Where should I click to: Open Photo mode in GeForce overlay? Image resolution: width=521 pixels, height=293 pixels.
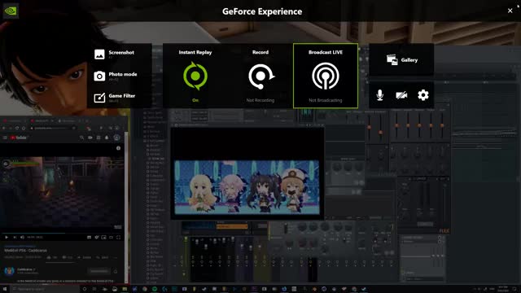coord(116,76)
